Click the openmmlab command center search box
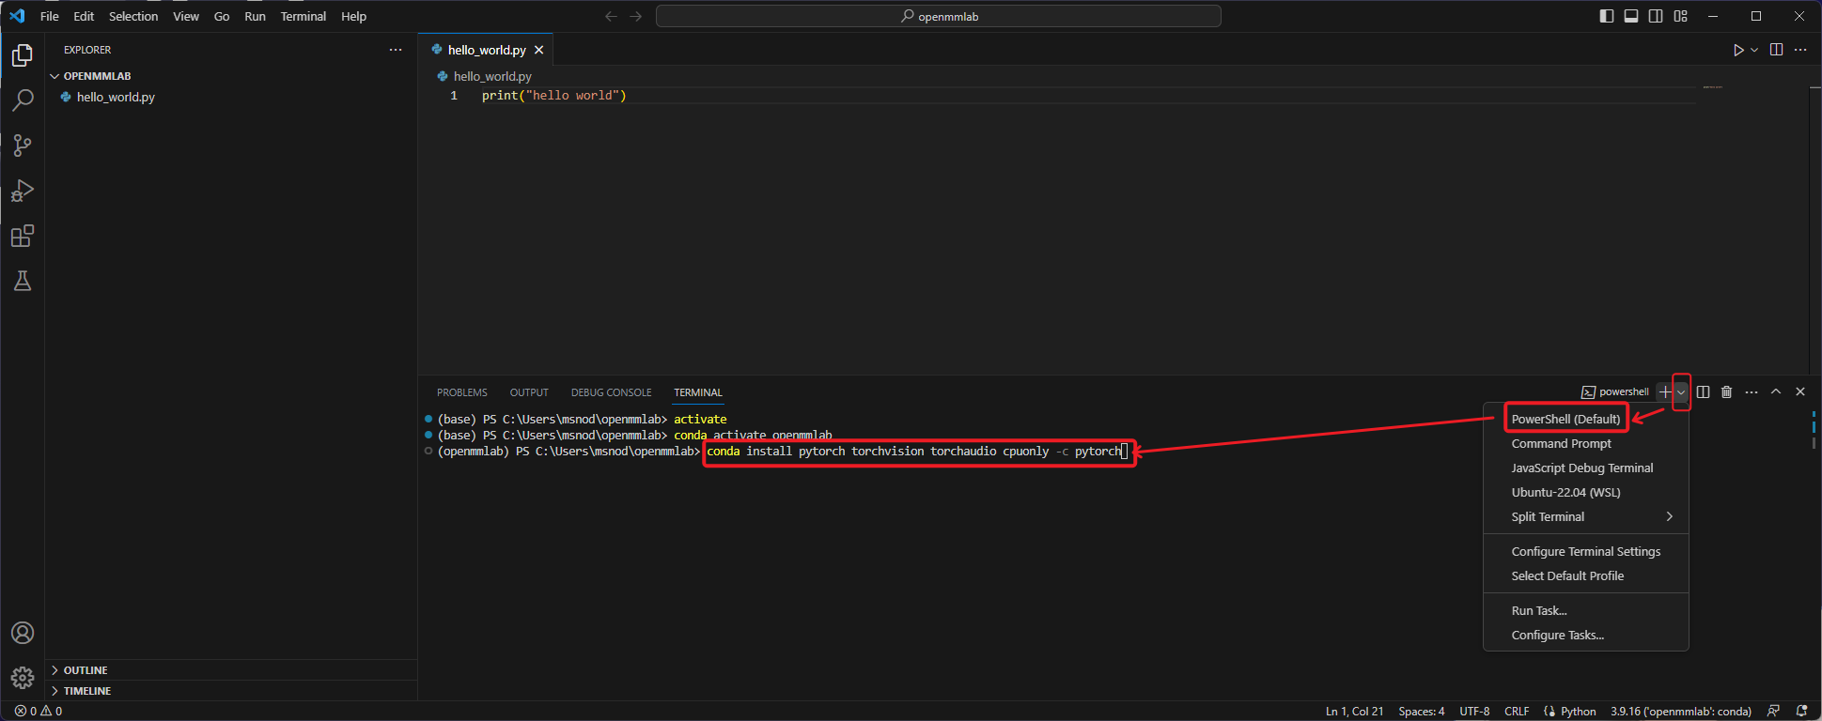1822x721 pixels. [938, 16]
